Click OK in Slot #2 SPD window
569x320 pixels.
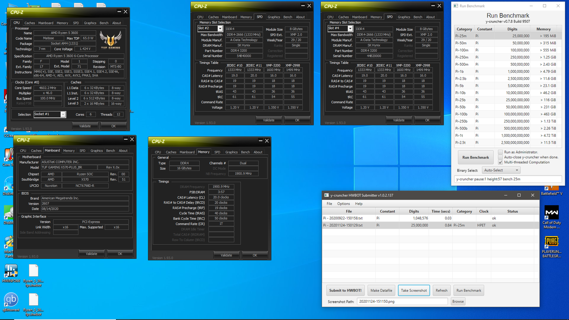click(x=297, y=120)
